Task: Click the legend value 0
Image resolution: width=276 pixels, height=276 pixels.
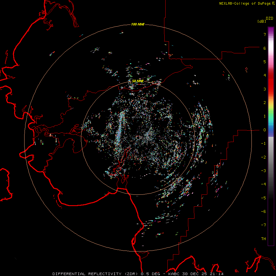Action: (x=265, y=130)
